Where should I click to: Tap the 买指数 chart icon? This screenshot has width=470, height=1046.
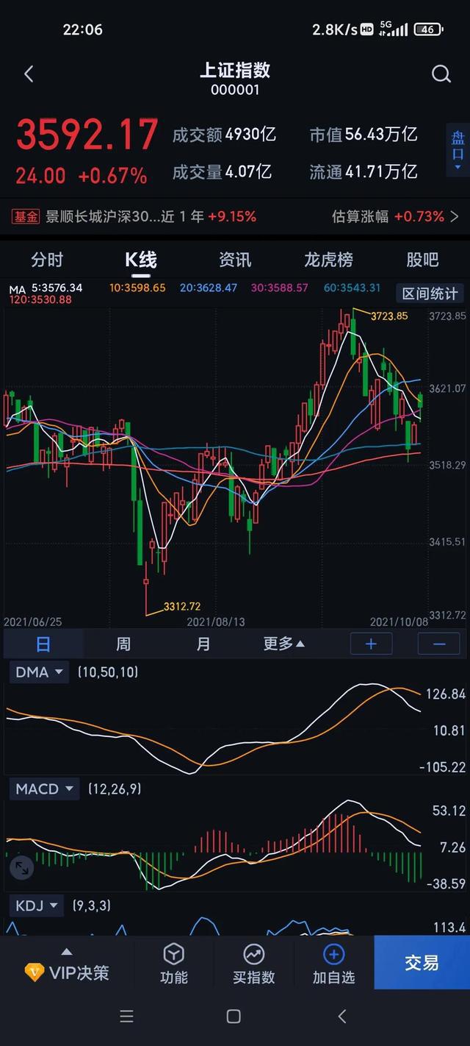click(x=254, y=955)
